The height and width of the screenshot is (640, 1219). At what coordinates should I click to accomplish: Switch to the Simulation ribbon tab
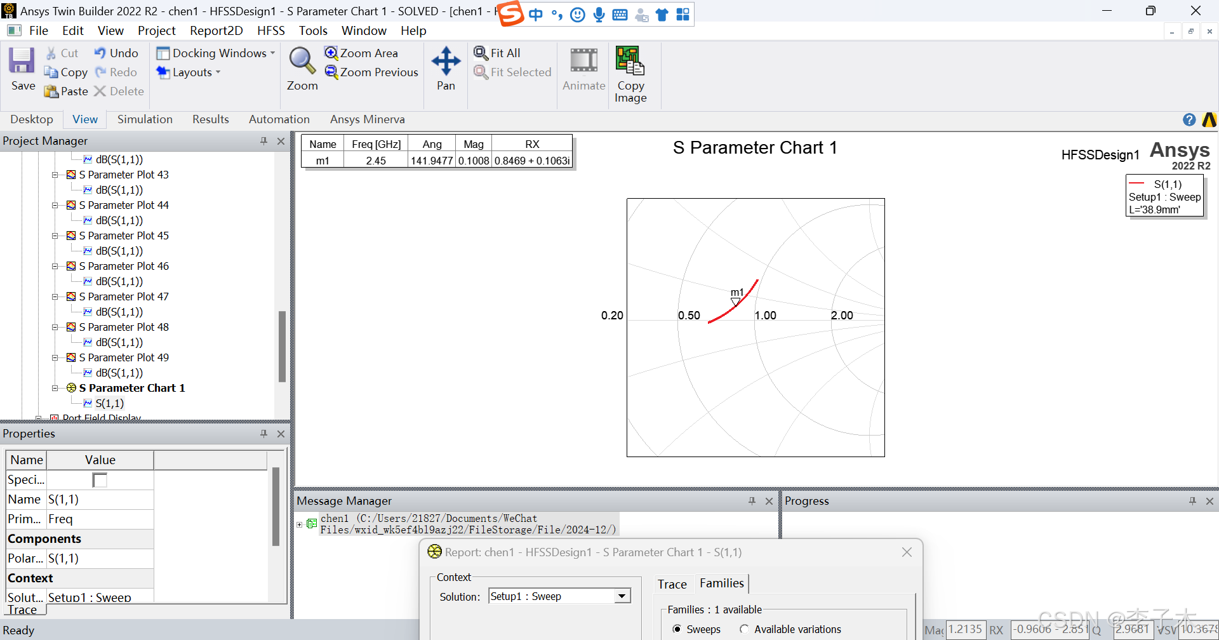[x=145, y=119]
